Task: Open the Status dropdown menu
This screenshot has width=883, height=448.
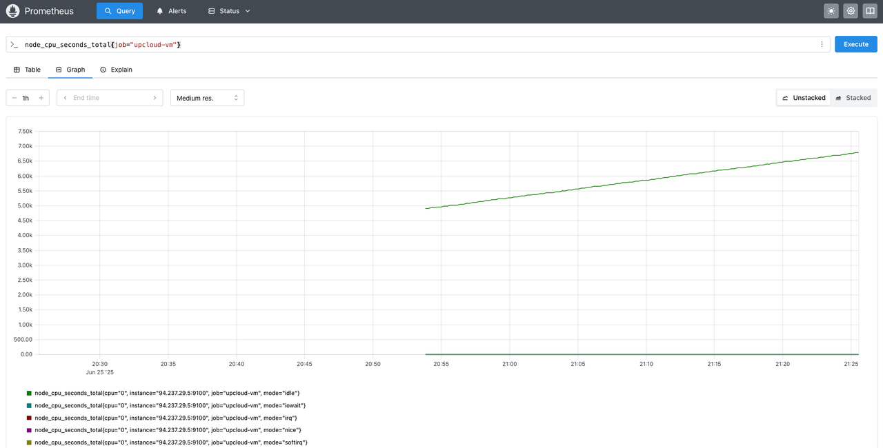Action: point(228,10)
